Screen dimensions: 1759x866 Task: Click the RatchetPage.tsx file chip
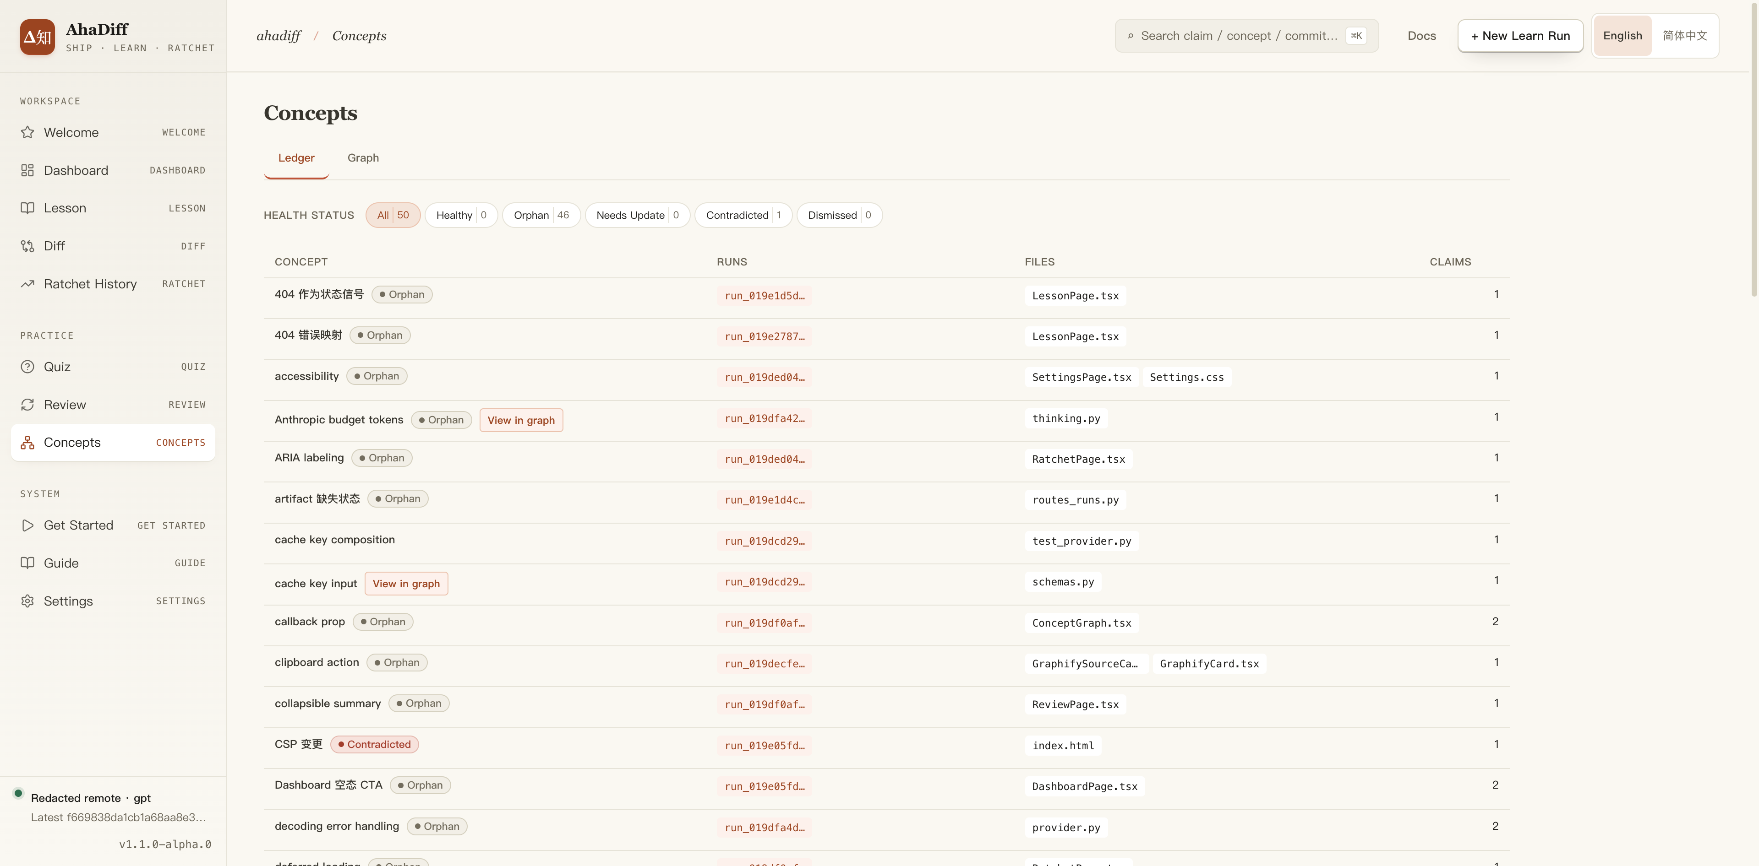pos(1078,459)
